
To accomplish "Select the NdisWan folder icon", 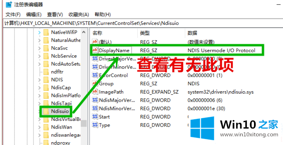I will tap(46, 127).
